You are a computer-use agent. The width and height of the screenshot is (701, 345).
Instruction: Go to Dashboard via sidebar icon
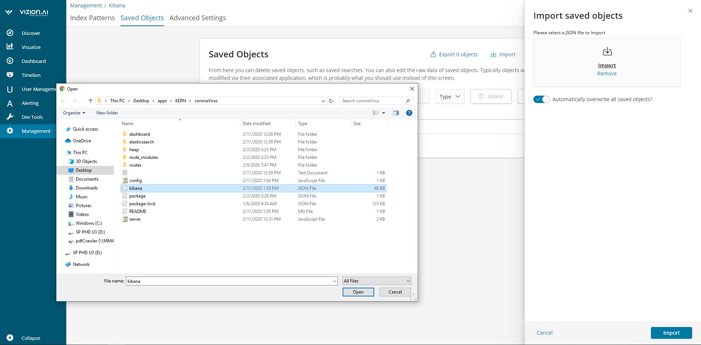10,61
